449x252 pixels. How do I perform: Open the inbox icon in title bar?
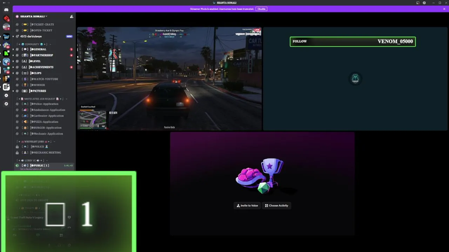(x=418, y=3)
